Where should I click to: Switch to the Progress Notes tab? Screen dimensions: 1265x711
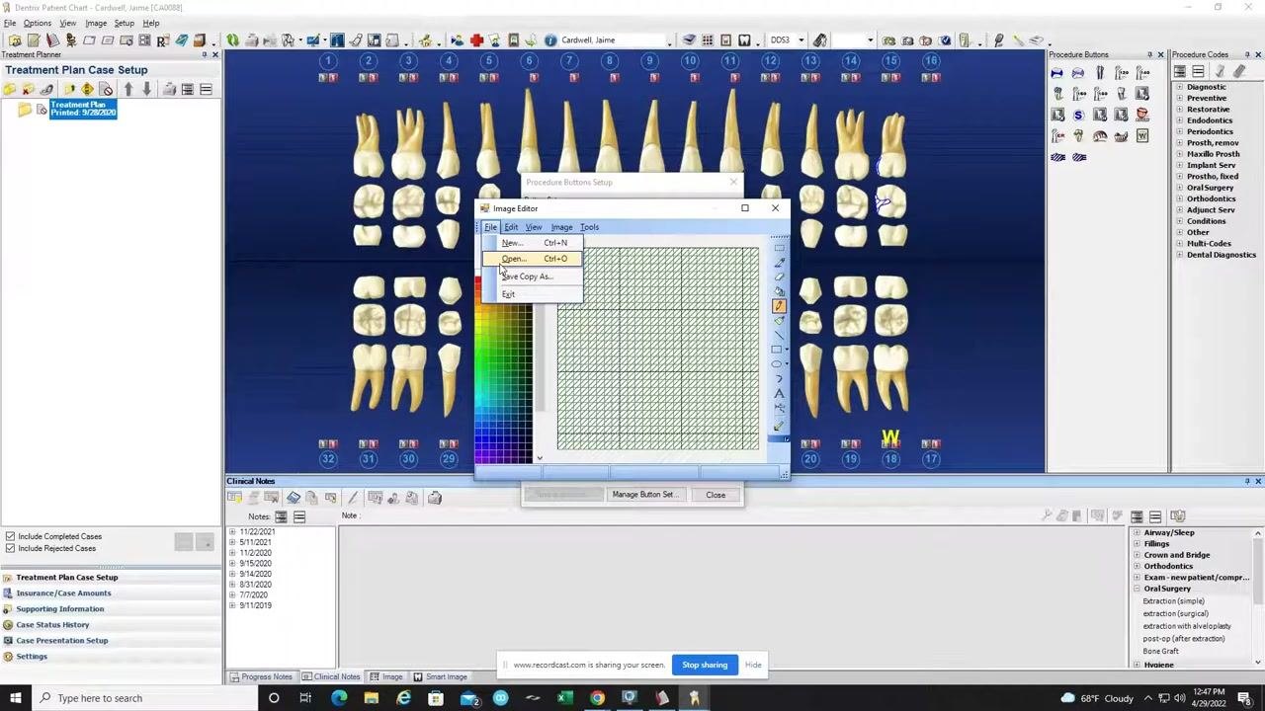pyautogui.click(x=261, y=677)
